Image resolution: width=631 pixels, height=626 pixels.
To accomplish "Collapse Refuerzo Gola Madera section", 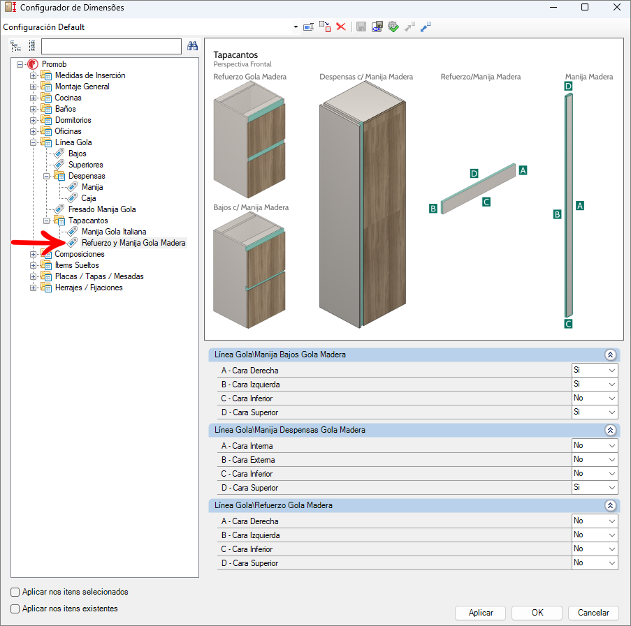I will coord(610,505).
